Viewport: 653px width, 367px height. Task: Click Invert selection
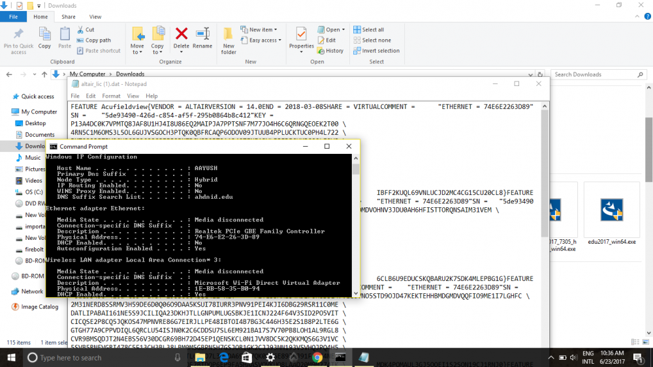point(377,51)
